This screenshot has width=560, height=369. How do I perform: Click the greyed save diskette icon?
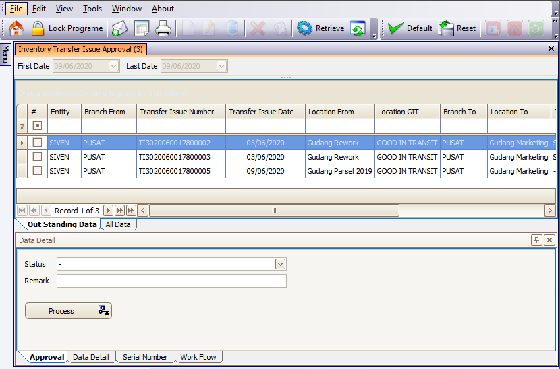pos(280,28)
